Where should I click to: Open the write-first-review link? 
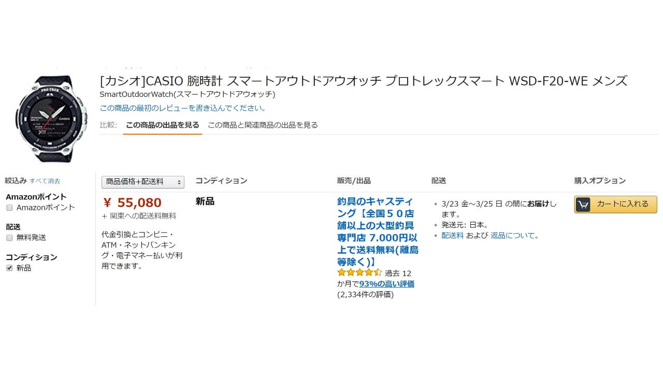[x=183, y=108]
